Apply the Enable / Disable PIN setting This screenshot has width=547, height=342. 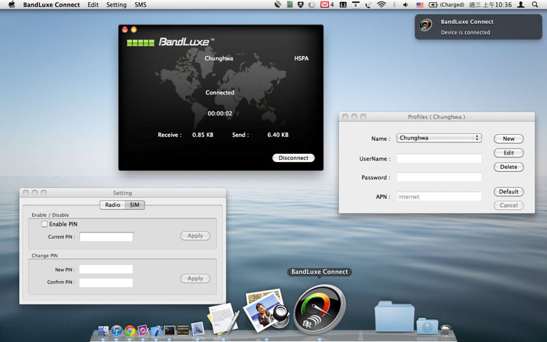click(x=196, y=236)
